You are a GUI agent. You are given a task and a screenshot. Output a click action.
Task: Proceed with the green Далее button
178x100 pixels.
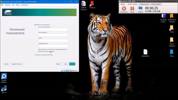click(x=72, y=64)
